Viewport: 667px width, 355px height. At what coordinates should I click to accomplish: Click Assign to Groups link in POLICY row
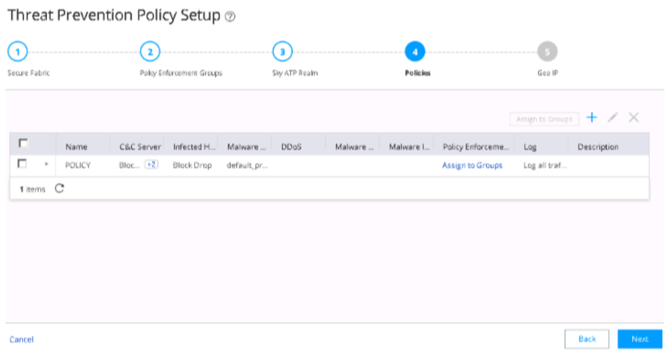pos(472,165)
